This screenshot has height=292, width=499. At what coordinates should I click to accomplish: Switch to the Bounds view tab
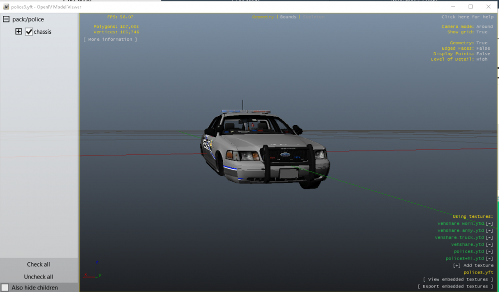coord(288,16)
